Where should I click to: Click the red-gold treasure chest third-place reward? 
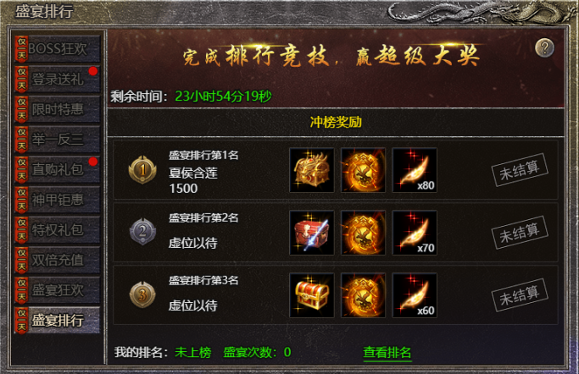point(312,295)
